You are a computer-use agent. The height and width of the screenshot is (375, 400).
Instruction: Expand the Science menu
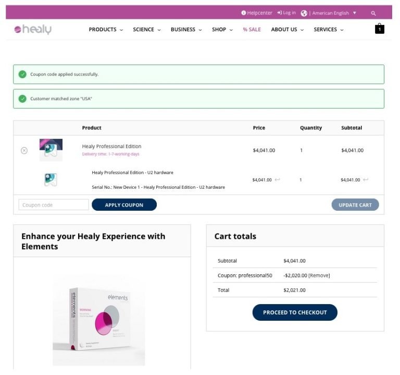pos(147,29)
